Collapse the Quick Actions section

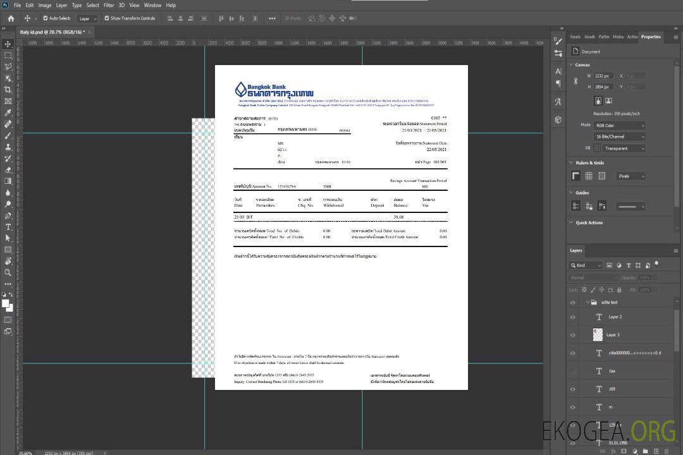point(571,222)
